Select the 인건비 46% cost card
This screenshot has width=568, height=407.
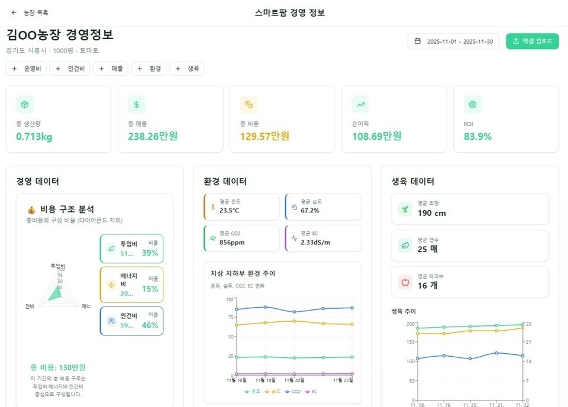(131, 321)
